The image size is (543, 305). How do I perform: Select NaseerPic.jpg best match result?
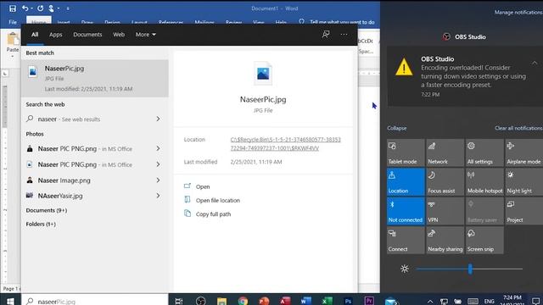tap(95, 78)
